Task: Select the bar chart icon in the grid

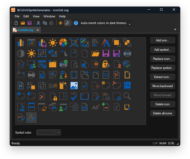Action: click(21, 43)
